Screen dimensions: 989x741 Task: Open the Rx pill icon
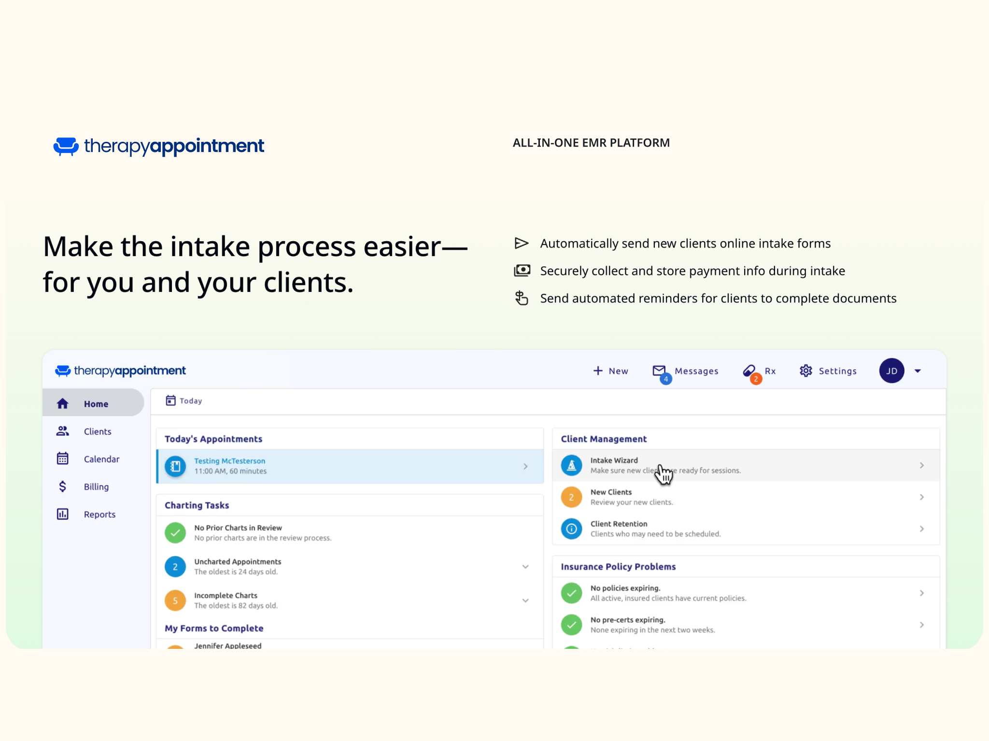tap(749, 370)
